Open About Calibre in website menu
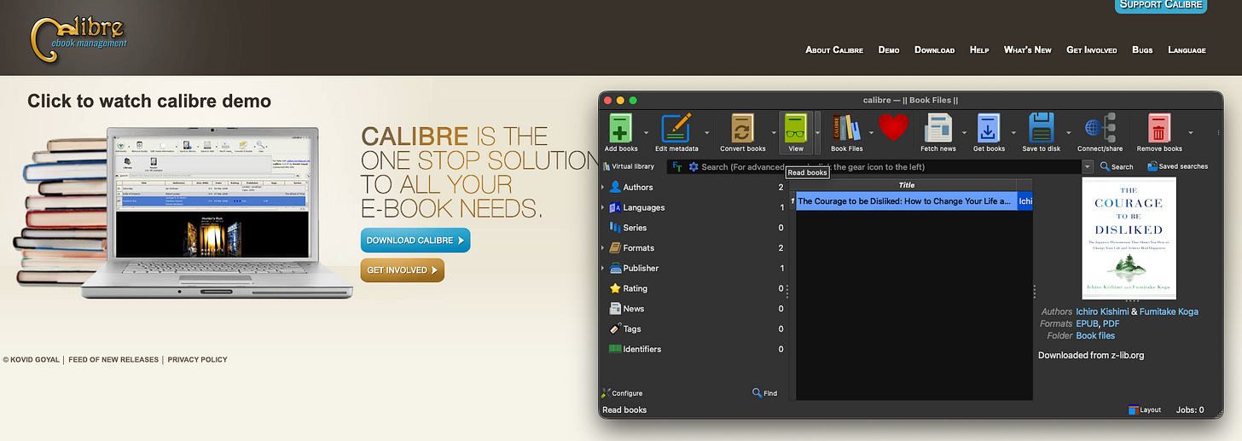This screenshot has height=441, width=1242. tap(835, 49)
